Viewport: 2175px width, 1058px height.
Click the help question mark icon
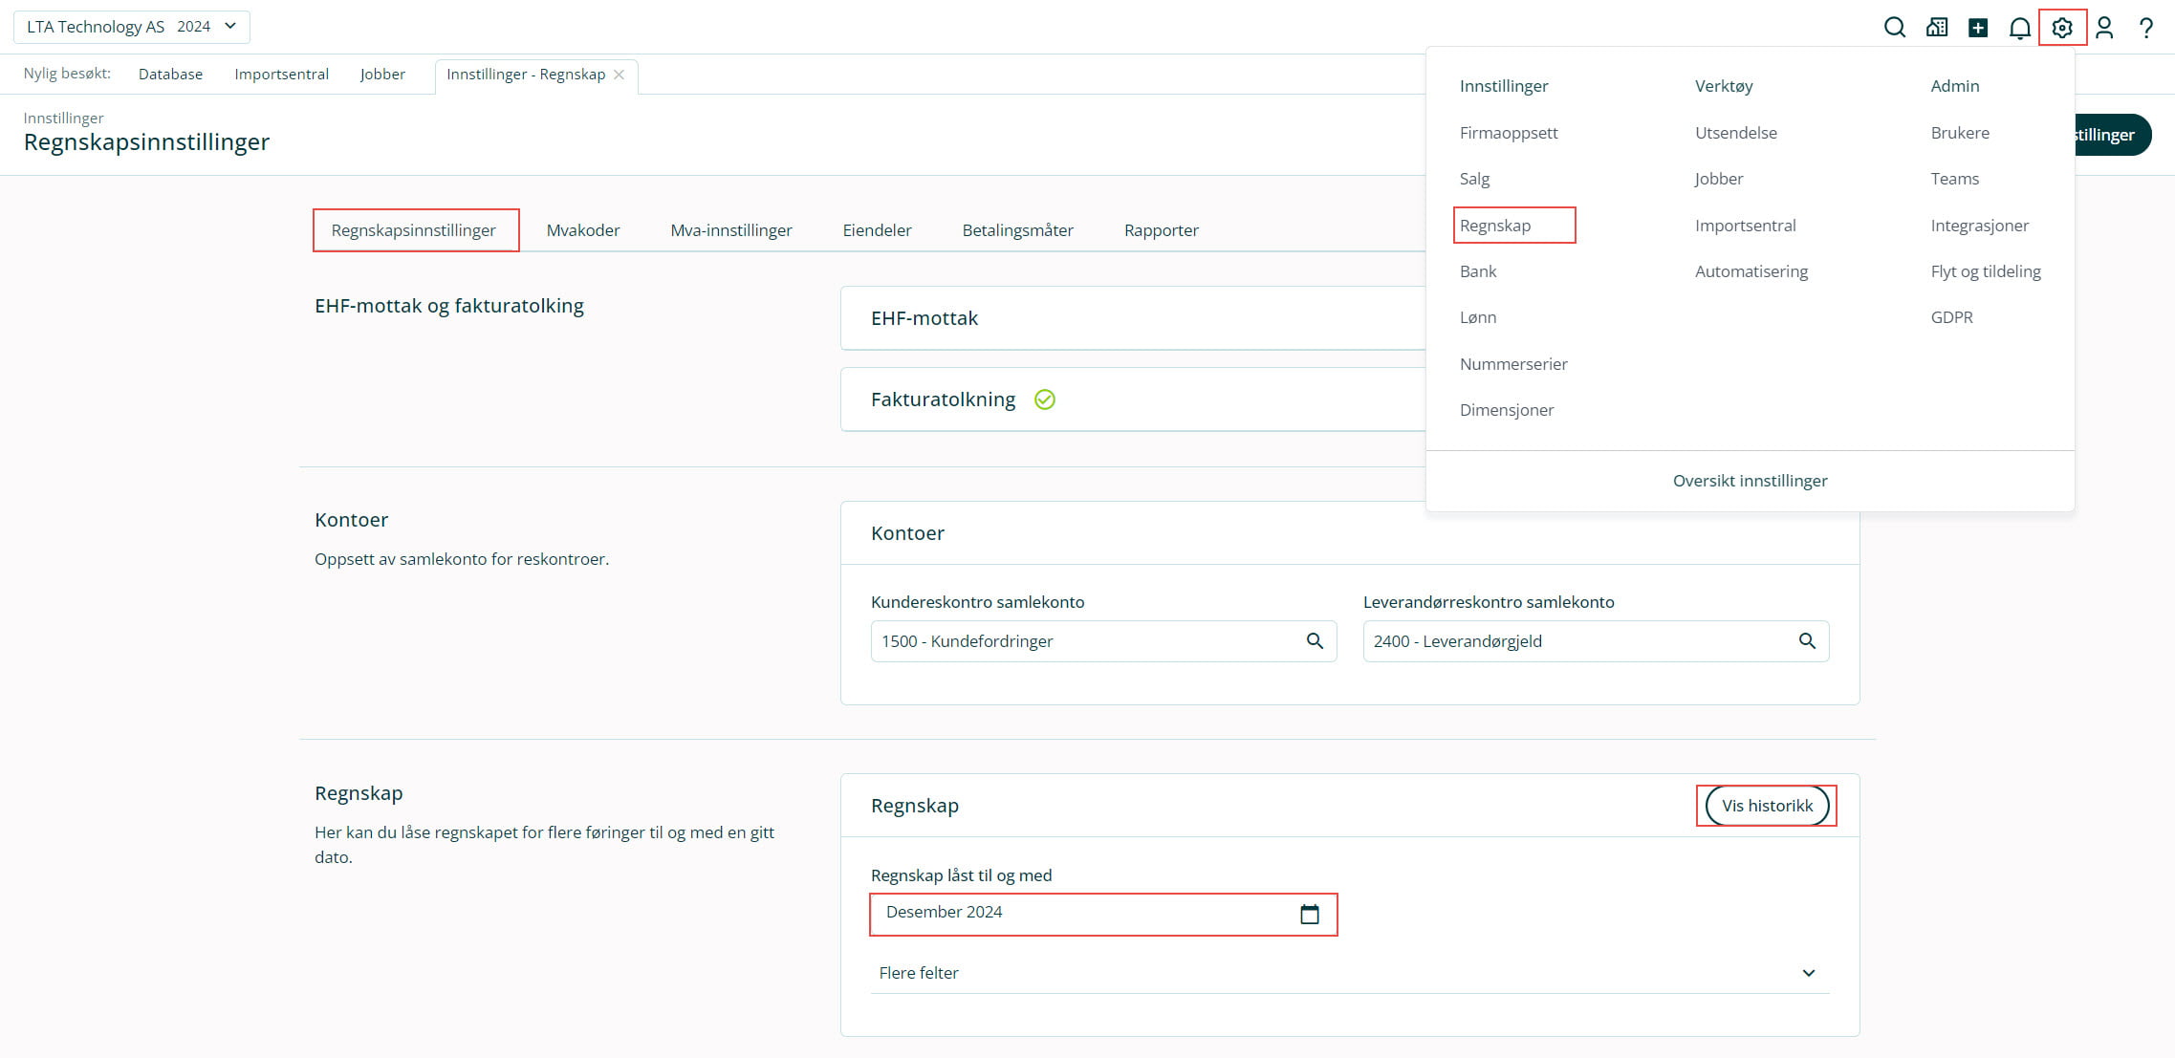[2146, 28]
